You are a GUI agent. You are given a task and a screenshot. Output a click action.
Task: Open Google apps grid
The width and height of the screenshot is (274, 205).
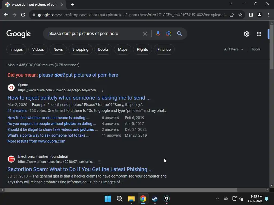(x=259, y=34)
